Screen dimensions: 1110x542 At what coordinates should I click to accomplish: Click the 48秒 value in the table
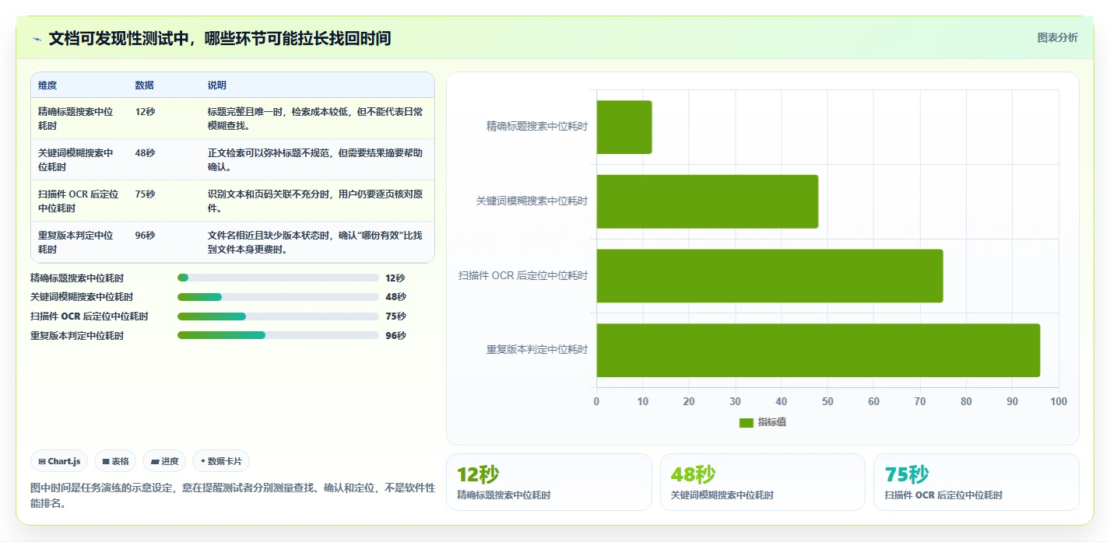[x=145, y=153]
